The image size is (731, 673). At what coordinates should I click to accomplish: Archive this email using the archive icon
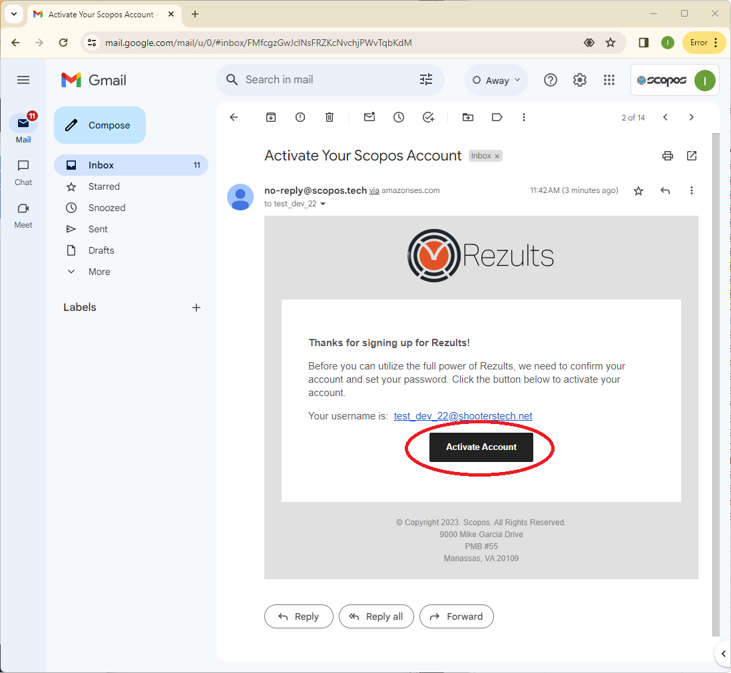click(271, 117)
